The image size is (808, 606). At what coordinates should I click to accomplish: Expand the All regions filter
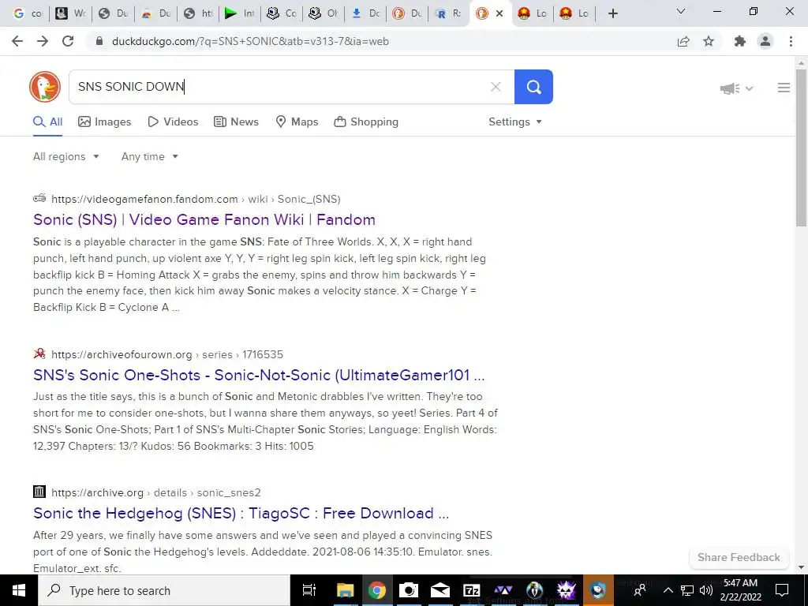(65, 157)
